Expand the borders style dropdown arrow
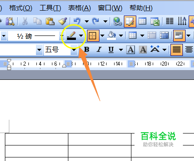 [102, 35]
